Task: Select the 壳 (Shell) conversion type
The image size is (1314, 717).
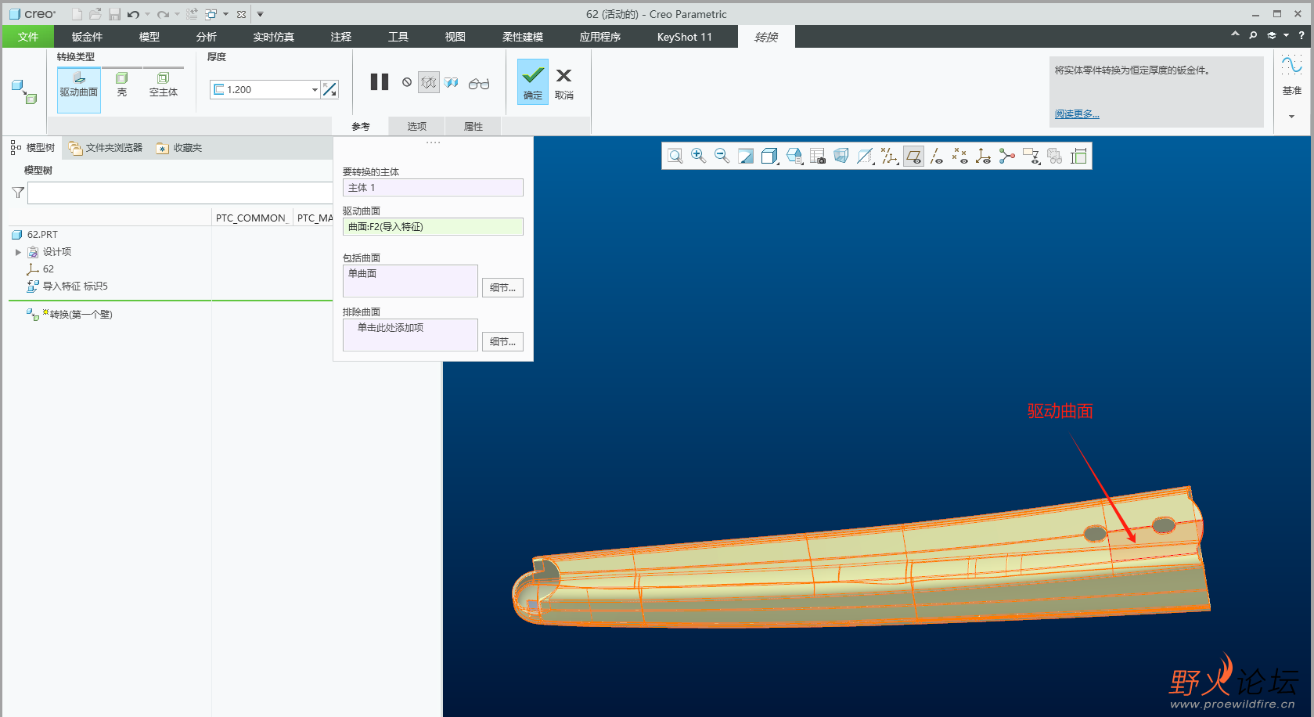Action: [121, 84]
